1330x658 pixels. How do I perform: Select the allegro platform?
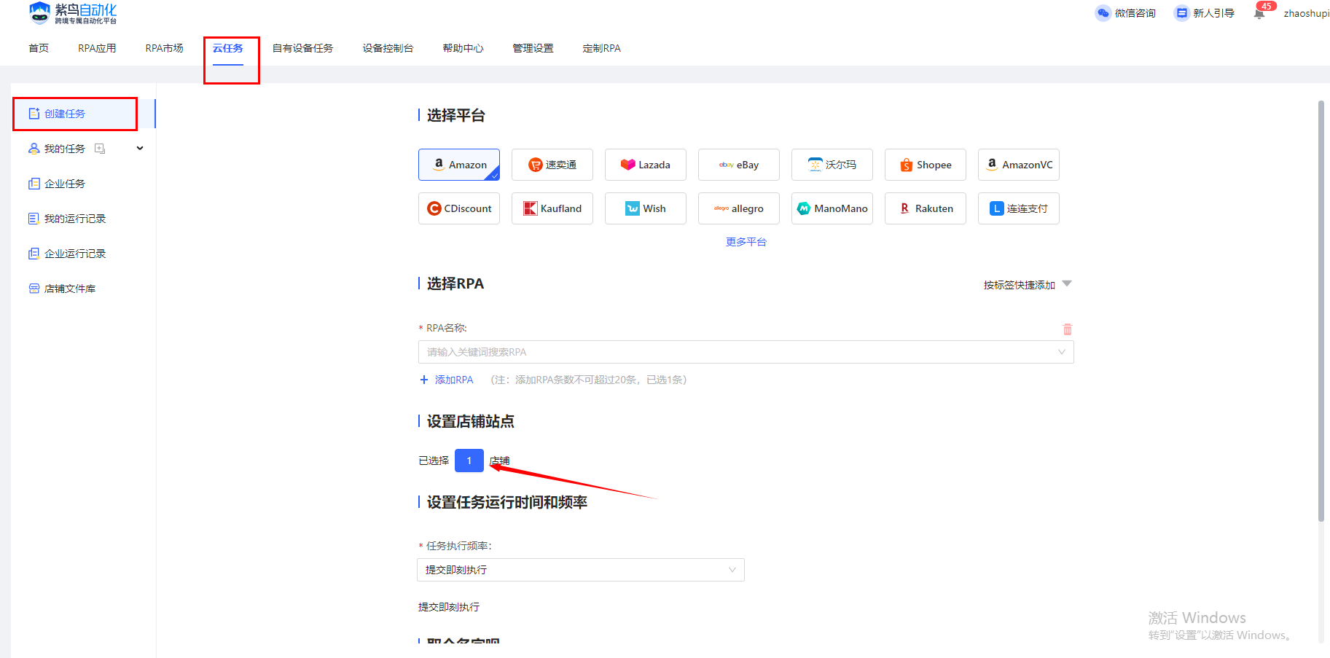tap(739, 208)
